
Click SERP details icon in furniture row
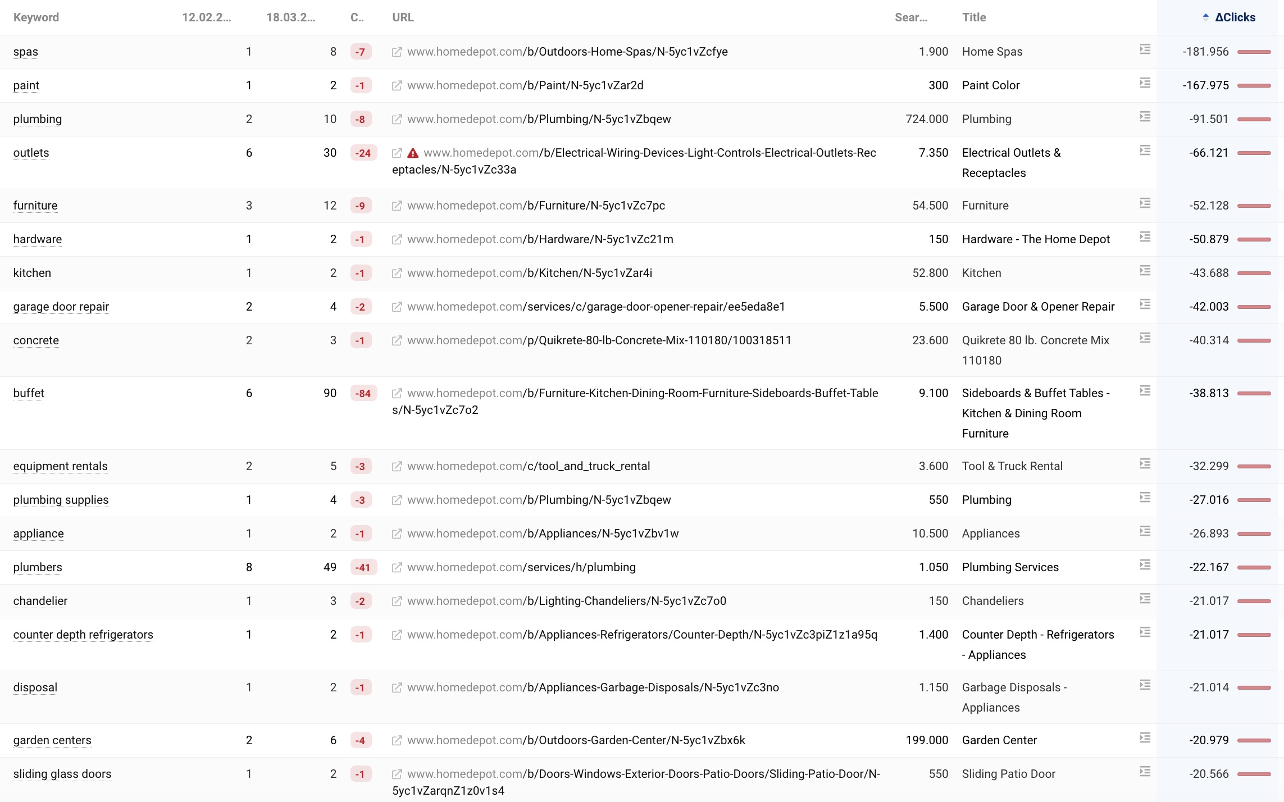click(x=1145, y=203)
